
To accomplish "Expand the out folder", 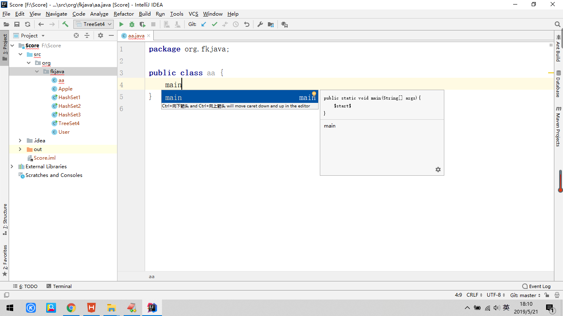I will point(20,149).
